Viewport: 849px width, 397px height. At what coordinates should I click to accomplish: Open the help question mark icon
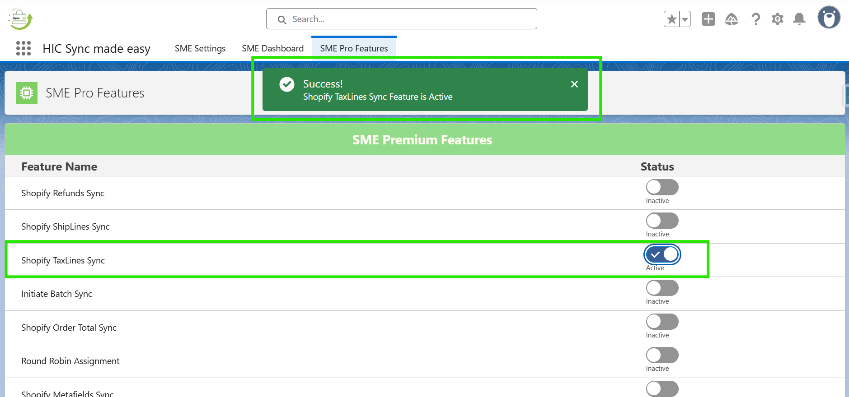pyautogui.click(x=755, y=19)
